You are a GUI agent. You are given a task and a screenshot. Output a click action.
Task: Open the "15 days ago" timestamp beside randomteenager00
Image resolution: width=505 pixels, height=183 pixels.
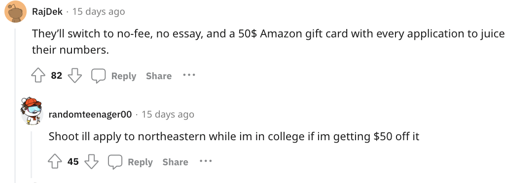coord(168,114)
